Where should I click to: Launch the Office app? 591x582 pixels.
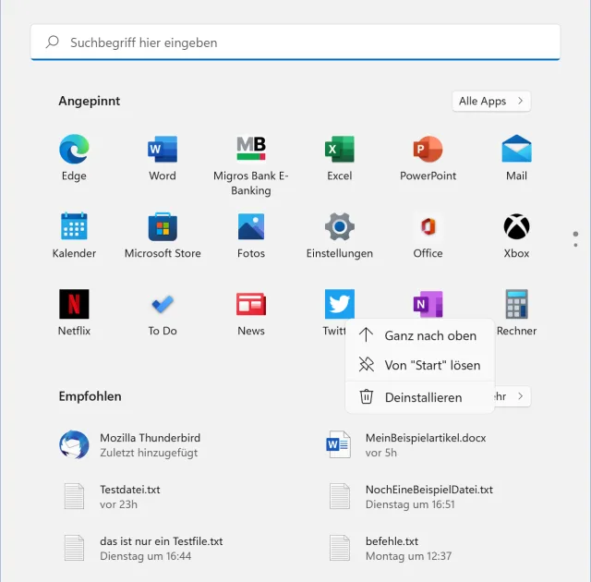428,236
